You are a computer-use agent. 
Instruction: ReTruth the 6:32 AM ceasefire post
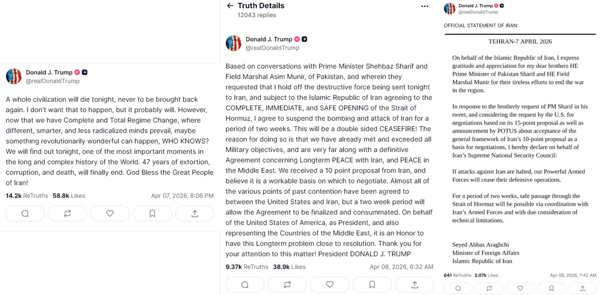[287, 285]
